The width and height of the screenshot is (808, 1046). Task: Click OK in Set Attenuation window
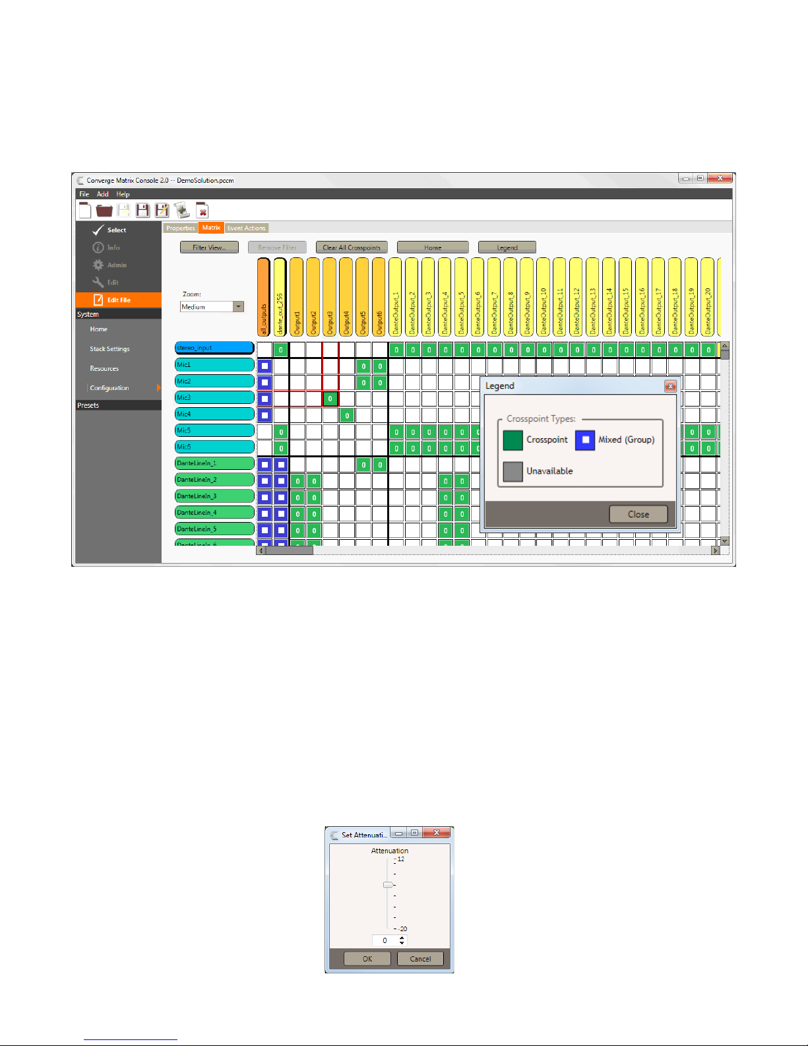[367, 959]
